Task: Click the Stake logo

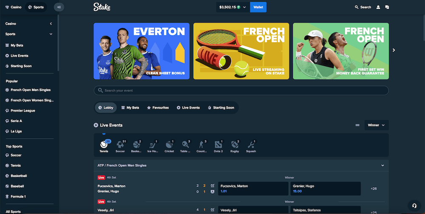Action: [x=102, y=7]
